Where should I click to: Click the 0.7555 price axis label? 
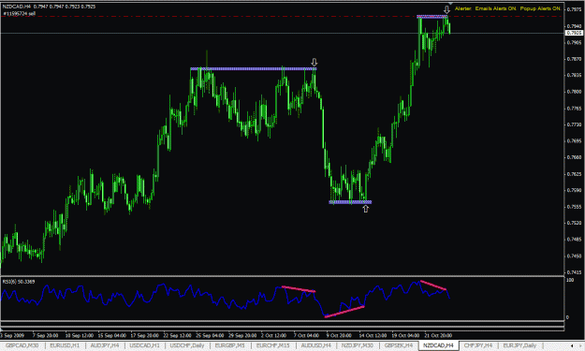[x=574, y=207]
